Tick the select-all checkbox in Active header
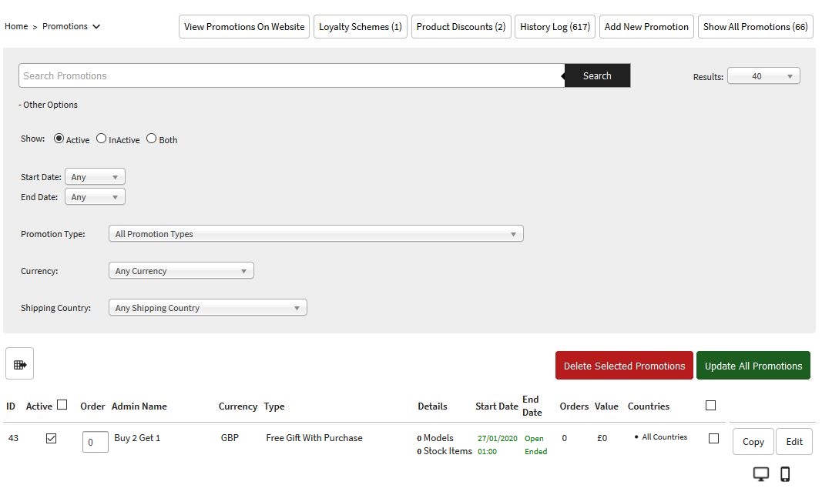Viewport: 822px width, 495px height. point(62,405)
